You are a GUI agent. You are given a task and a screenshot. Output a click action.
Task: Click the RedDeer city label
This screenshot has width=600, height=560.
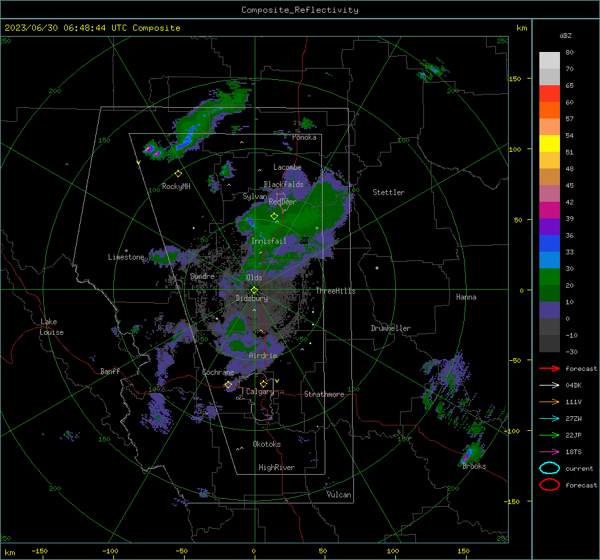(x=283, y=202)
